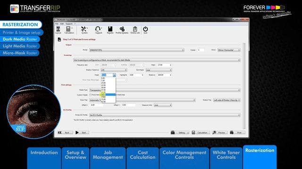The width and height of the screenshot is (302, 169).
Task: Select 37.50 in the Angle list
Action: pyautogui.click(x=108, y=90)
